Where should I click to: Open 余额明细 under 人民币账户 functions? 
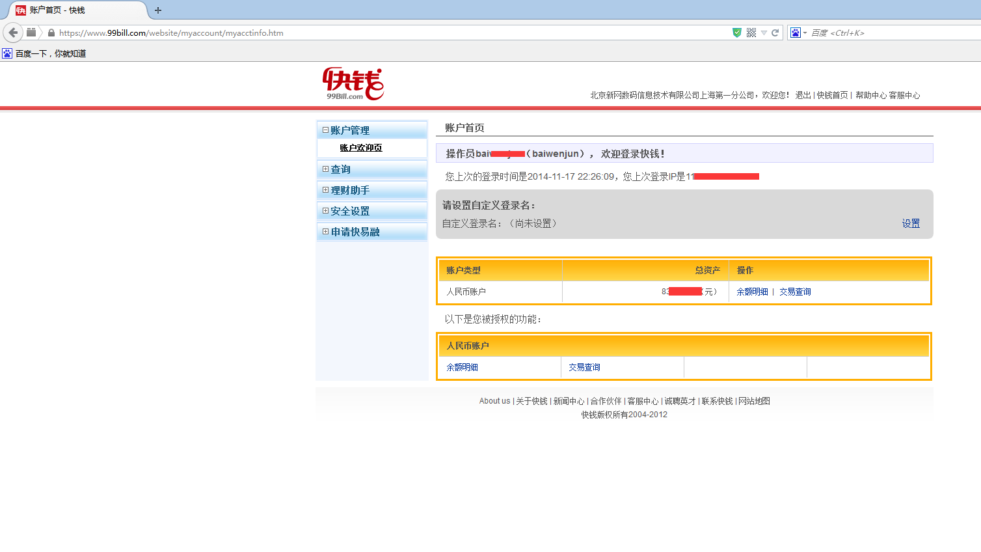462,367
